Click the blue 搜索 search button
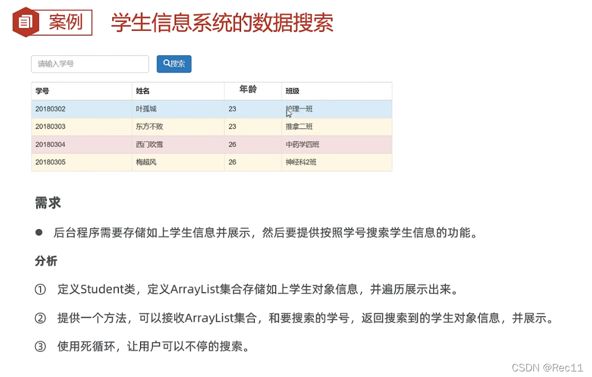 [174, 64]
